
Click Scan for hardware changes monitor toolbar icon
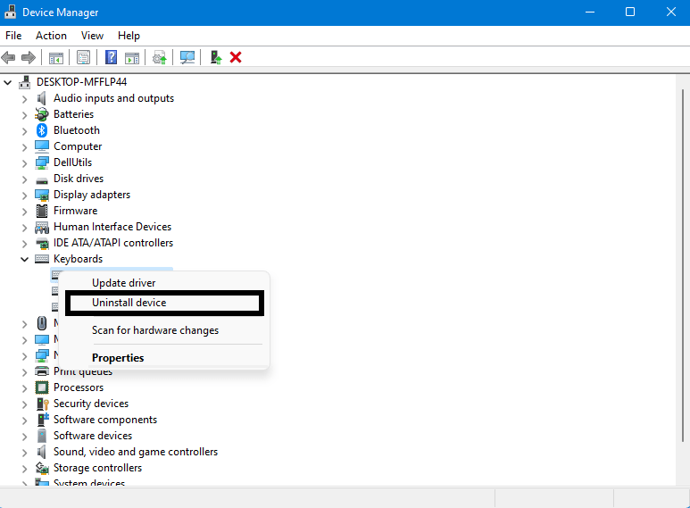(187, 57)
